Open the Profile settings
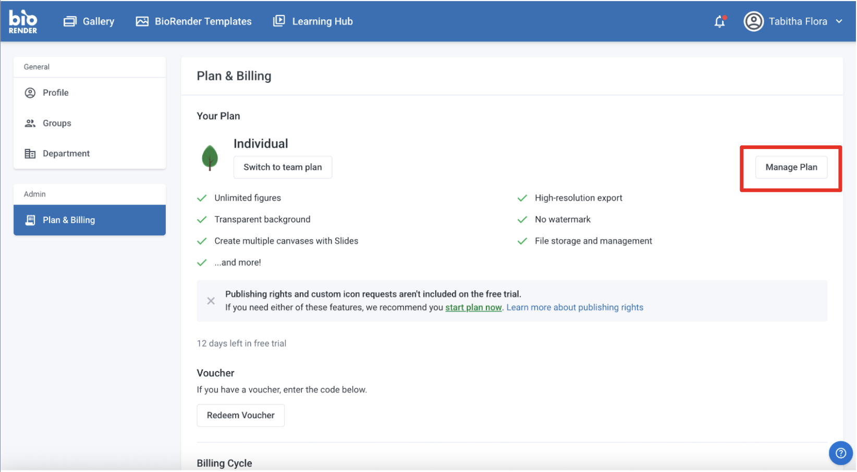 [x=90, y=93]
